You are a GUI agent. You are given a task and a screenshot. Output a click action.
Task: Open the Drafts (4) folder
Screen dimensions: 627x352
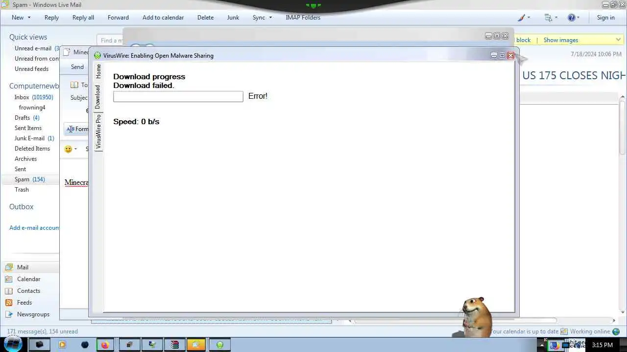27,118
